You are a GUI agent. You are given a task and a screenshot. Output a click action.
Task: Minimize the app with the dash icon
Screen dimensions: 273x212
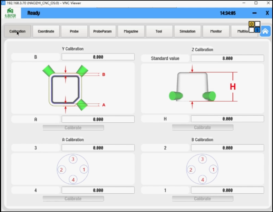[x=254, y=13]
